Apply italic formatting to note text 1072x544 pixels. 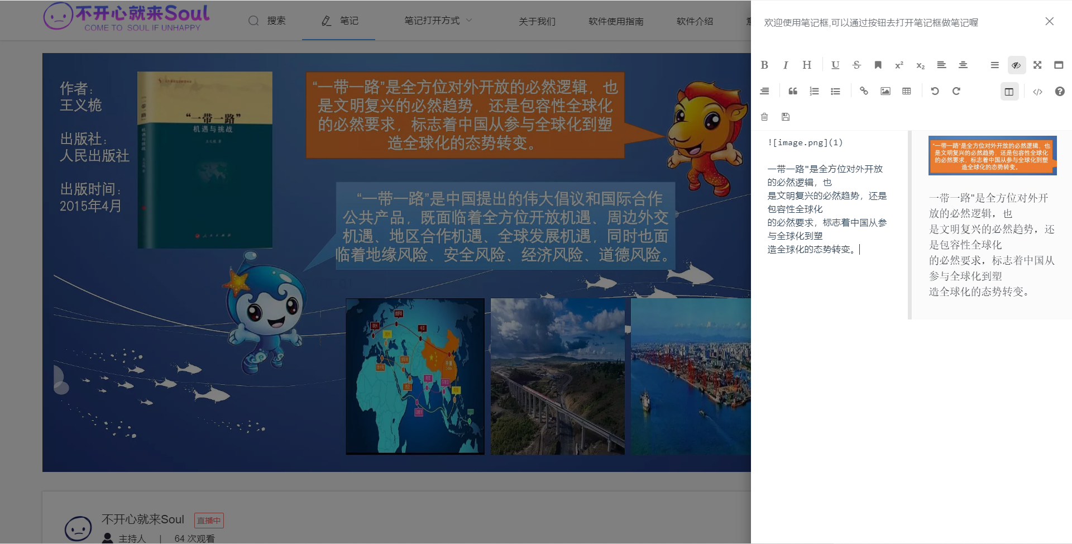tap(786, 65)
